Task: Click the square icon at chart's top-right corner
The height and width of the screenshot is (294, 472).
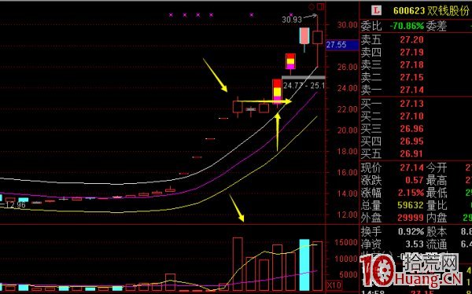Action: (321, 6)
